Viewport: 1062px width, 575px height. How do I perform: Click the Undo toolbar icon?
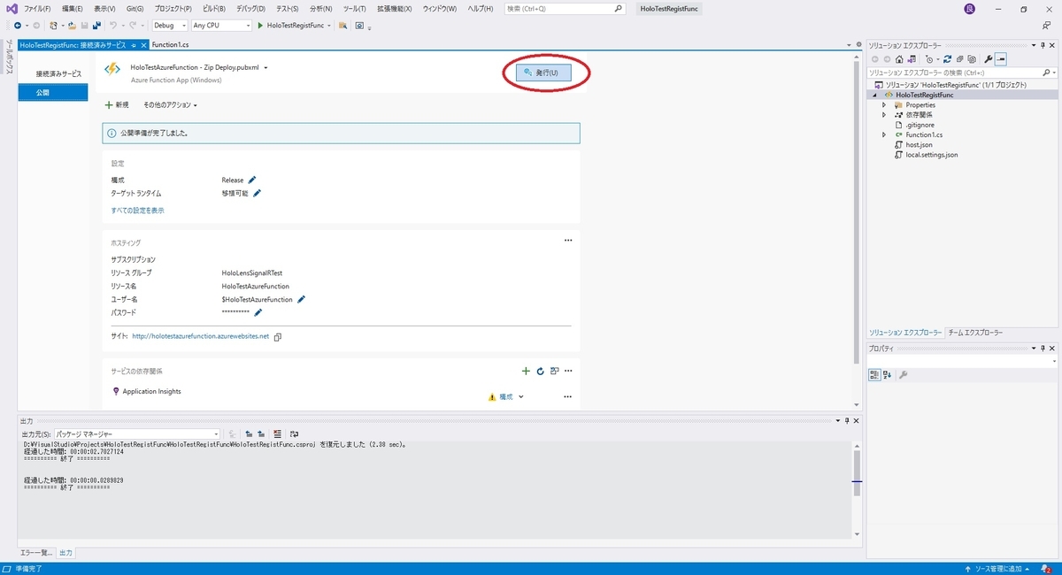coord(113,25)
